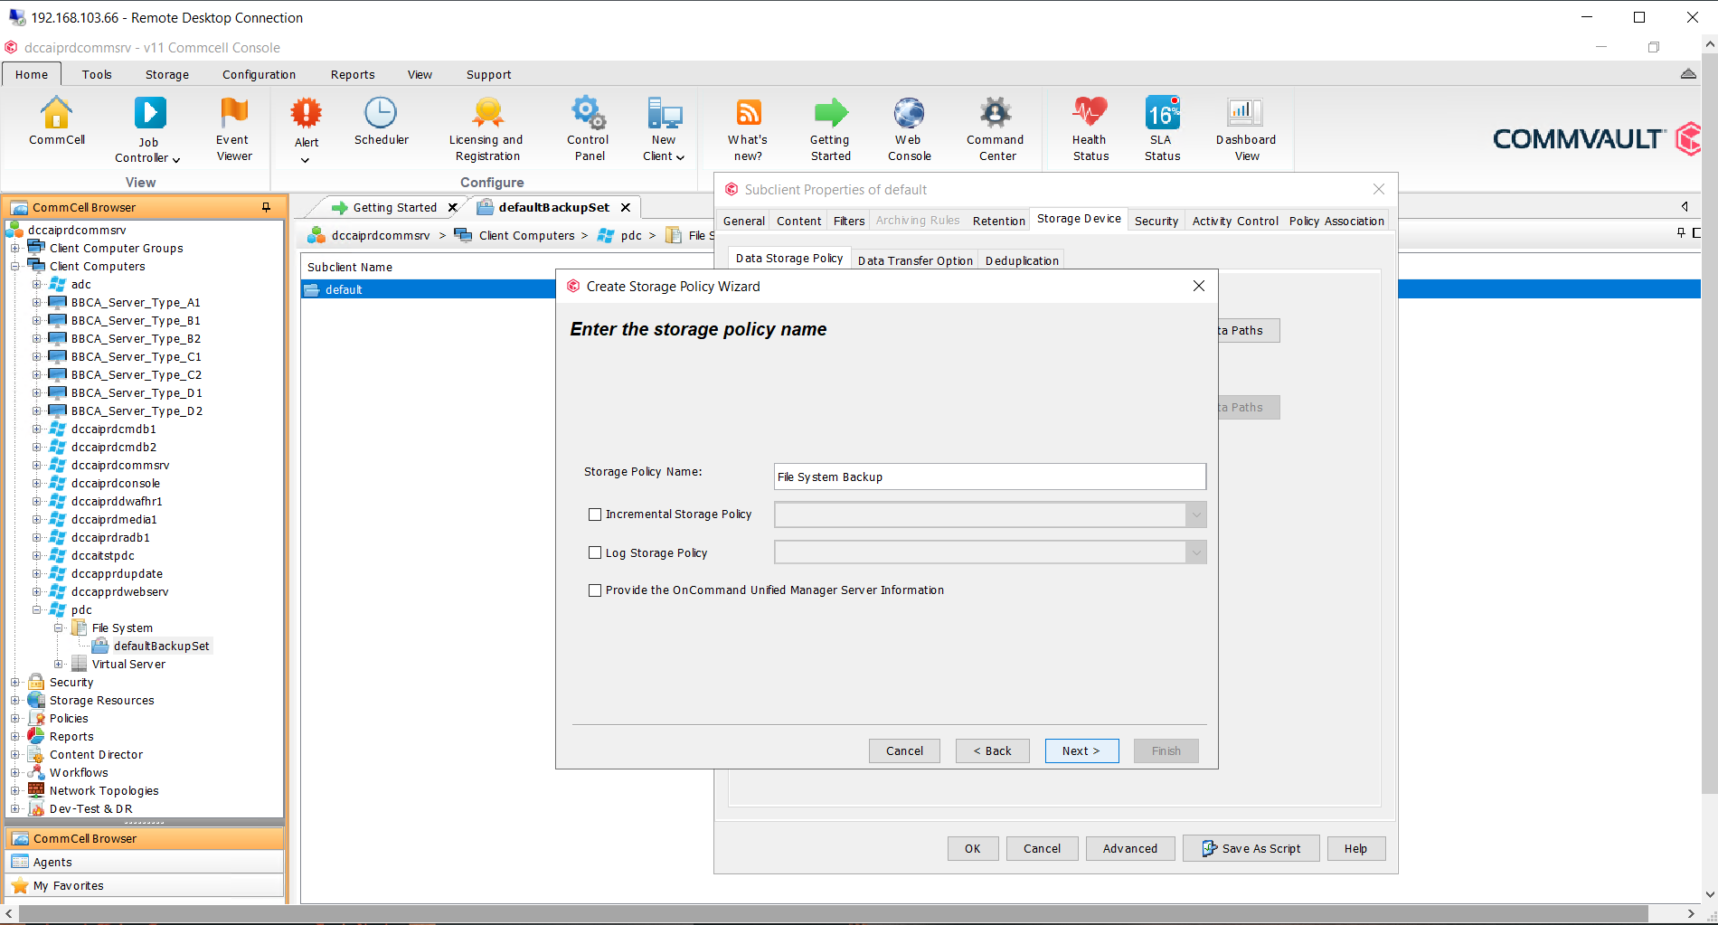
Task: Open the Tools ribbon tab
Action: [97, 74]
